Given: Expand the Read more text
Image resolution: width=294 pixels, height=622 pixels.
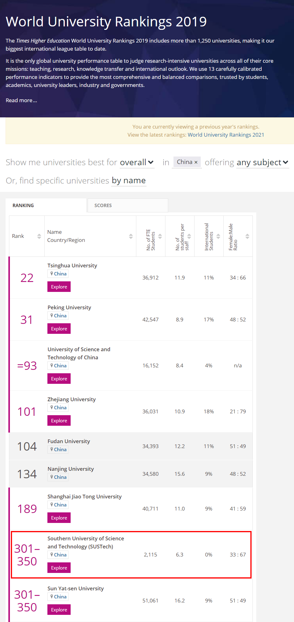Looking at the screenshot, I should [21, 100].
